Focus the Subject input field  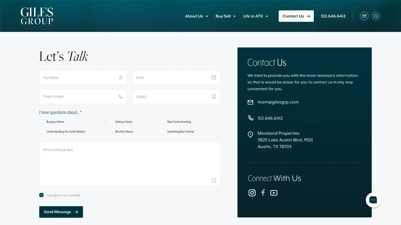[176, 96]
